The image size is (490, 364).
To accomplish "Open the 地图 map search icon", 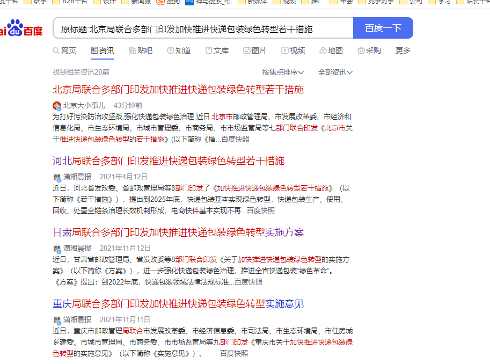I will (324, 50).
